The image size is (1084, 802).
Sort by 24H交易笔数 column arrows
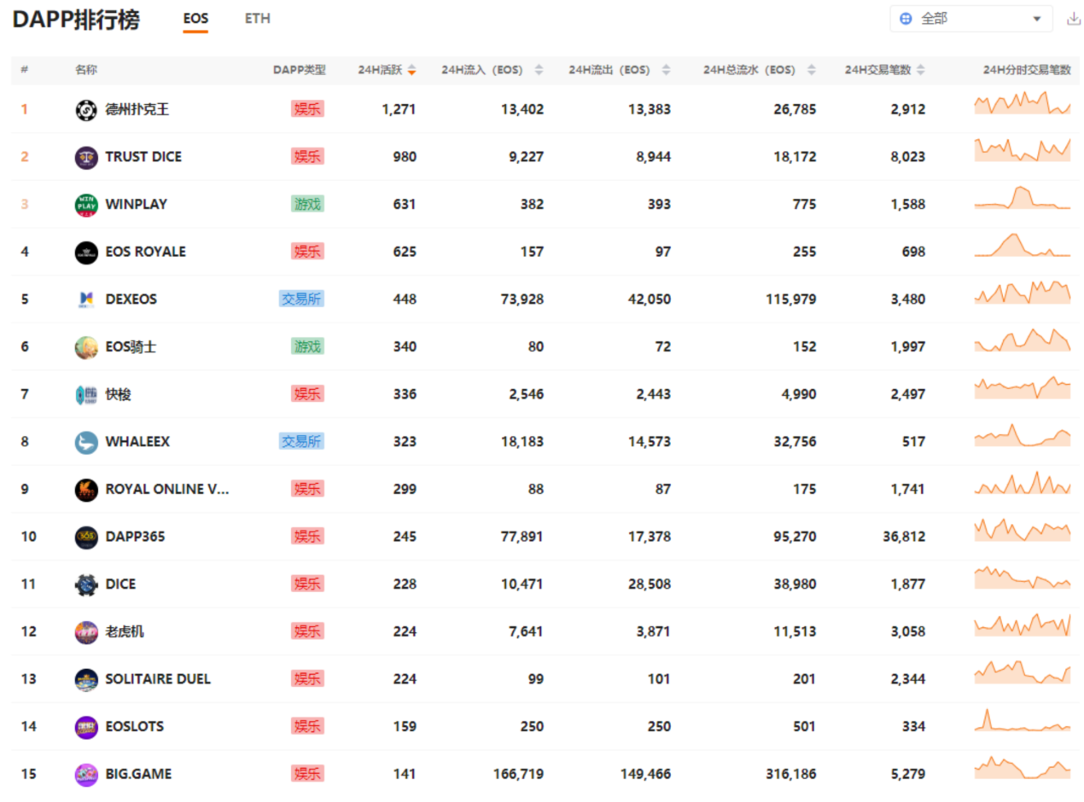coord(921,71)
